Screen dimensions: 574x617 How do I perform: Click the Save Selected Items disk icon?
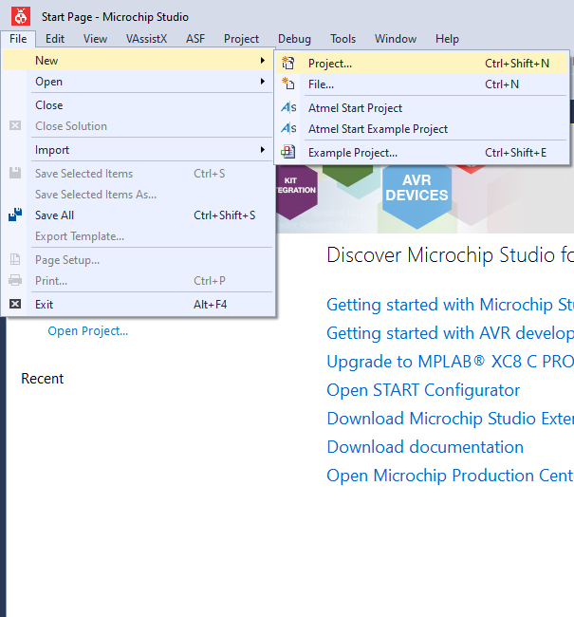15,173
